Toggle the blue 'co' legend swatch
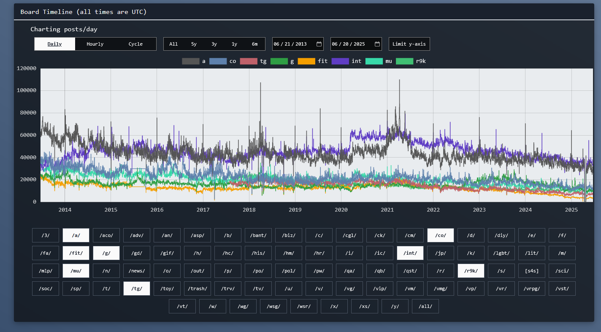 (x=218, y=61)
